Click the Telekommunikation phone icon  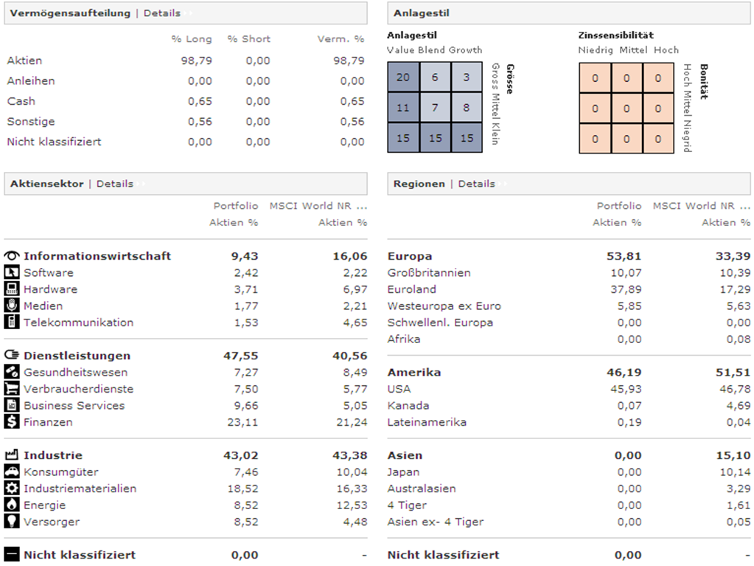point(12,322)
